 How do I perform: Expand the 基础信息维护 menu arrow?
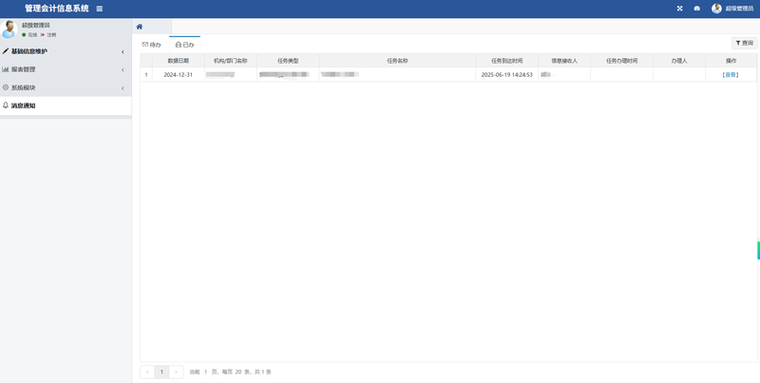point(123,51)
